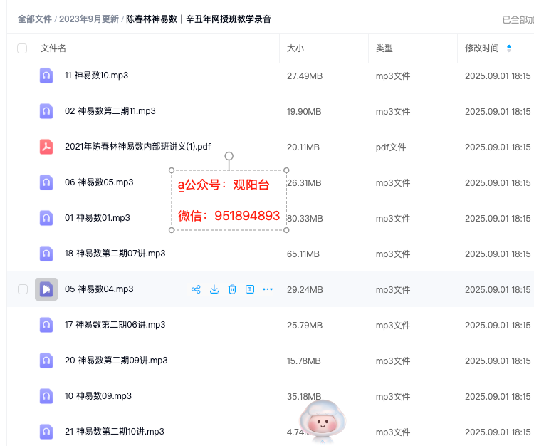Download the 05 神易数04.mp3 file
This screenshot has height=446, width=534.
pos(214,289)
